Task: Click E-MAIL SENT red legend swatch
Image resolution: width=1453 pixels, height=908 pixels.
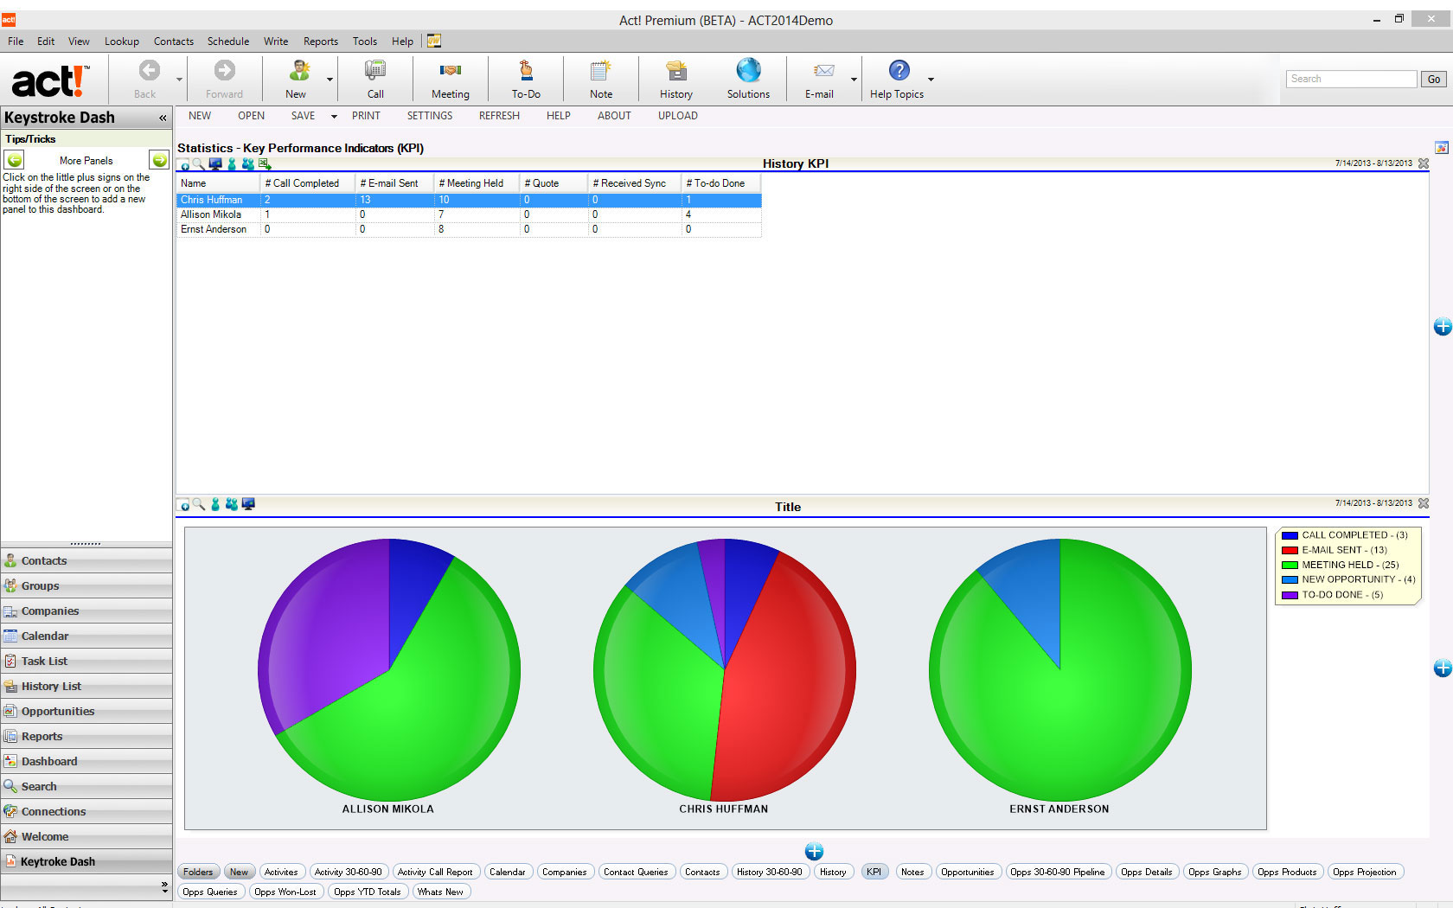Action: coord(1290,550)
